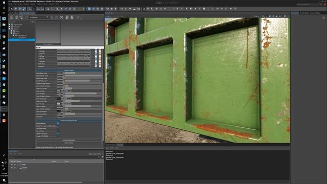Select the highlighted submaterial in the material tree
Viewport: 327px width, 184px height.
(21, 40)
